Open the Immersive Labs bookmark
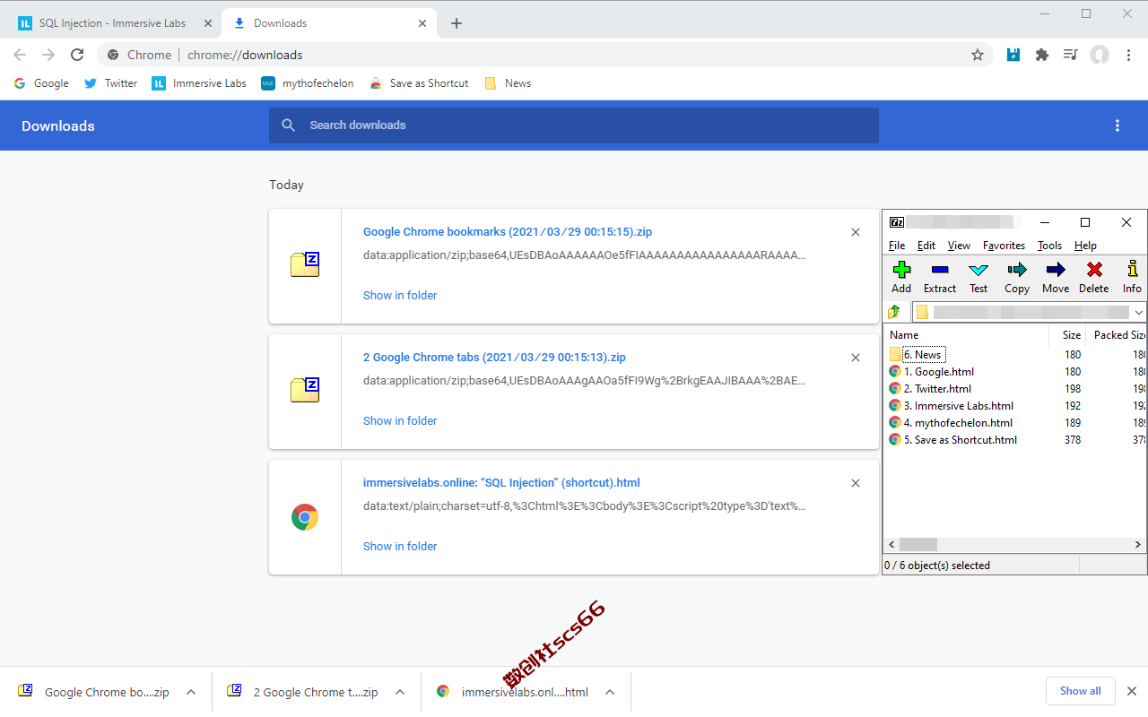Viewport: 1148px width, 717px height. (199, 83)
